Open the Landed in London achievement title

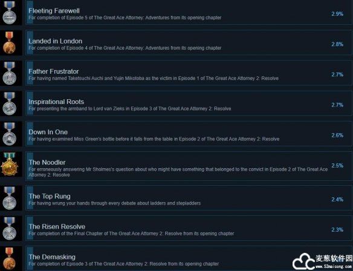pos(56,41)
